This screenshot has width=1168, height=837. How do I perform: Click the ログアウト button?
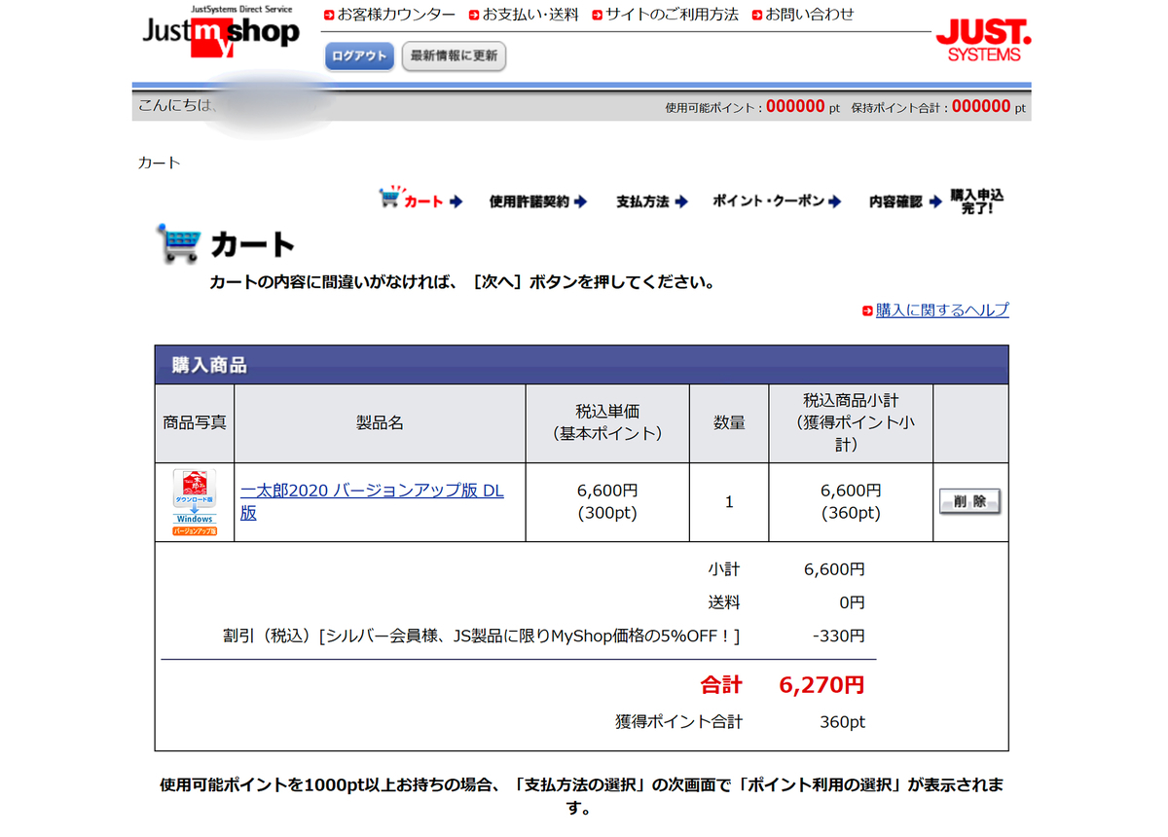(x=359, y=56)
